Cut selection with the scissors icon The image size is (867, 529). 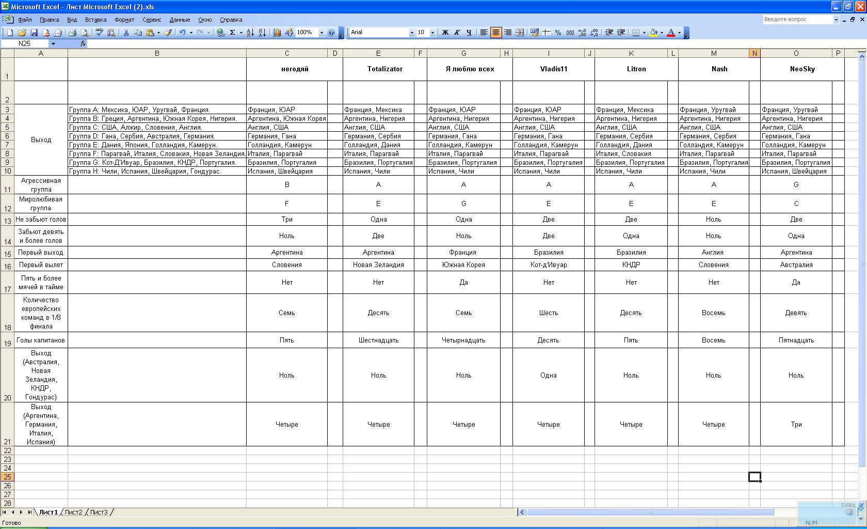tap(125, 33)
